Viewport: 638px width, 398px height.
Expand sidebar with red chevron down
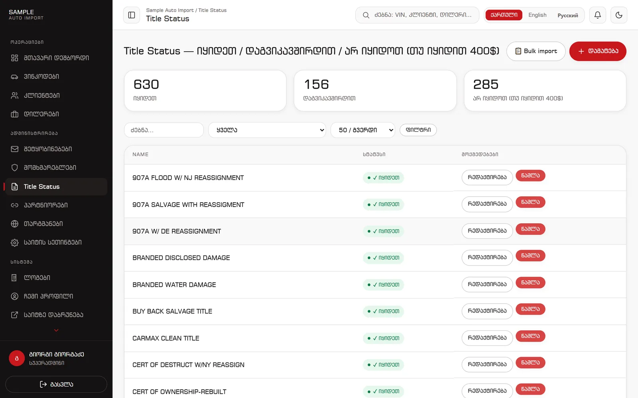pos(56,330)
